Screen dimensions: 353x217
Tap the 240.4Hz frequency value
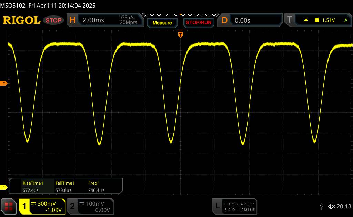pyautogui.click(x=96, y=190)
